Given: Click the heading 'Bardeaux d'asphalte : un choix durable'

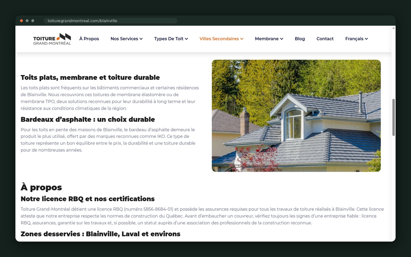Looking at the screenshot, I should pos(88,119).
